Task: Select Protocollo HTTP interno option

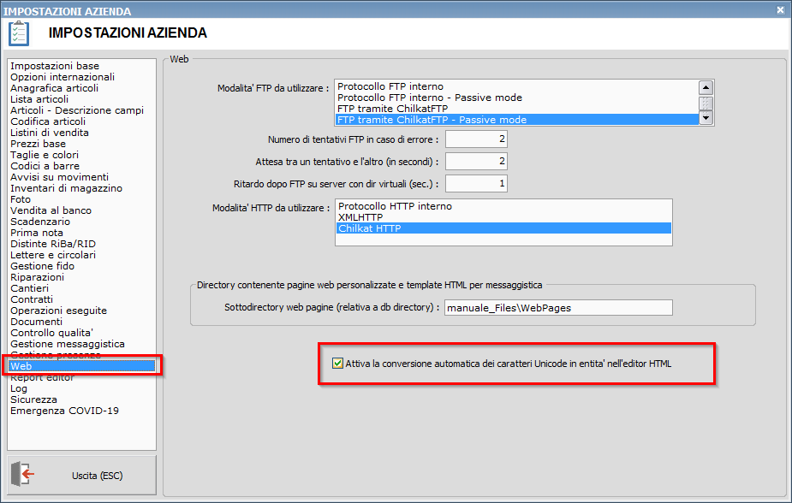Action: tap(503, 206)
